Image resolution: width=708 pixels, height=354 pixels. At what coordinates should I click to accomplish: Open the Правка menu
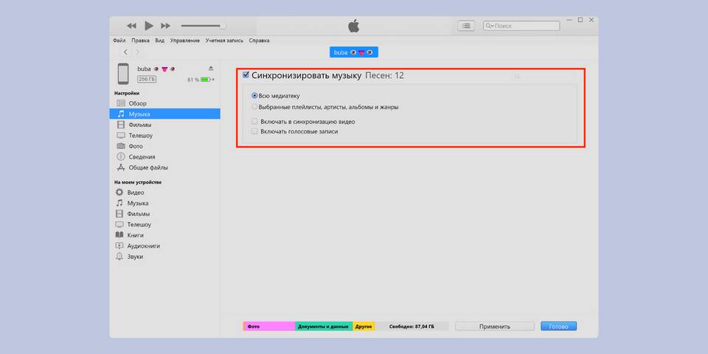[x=140, y=41]
